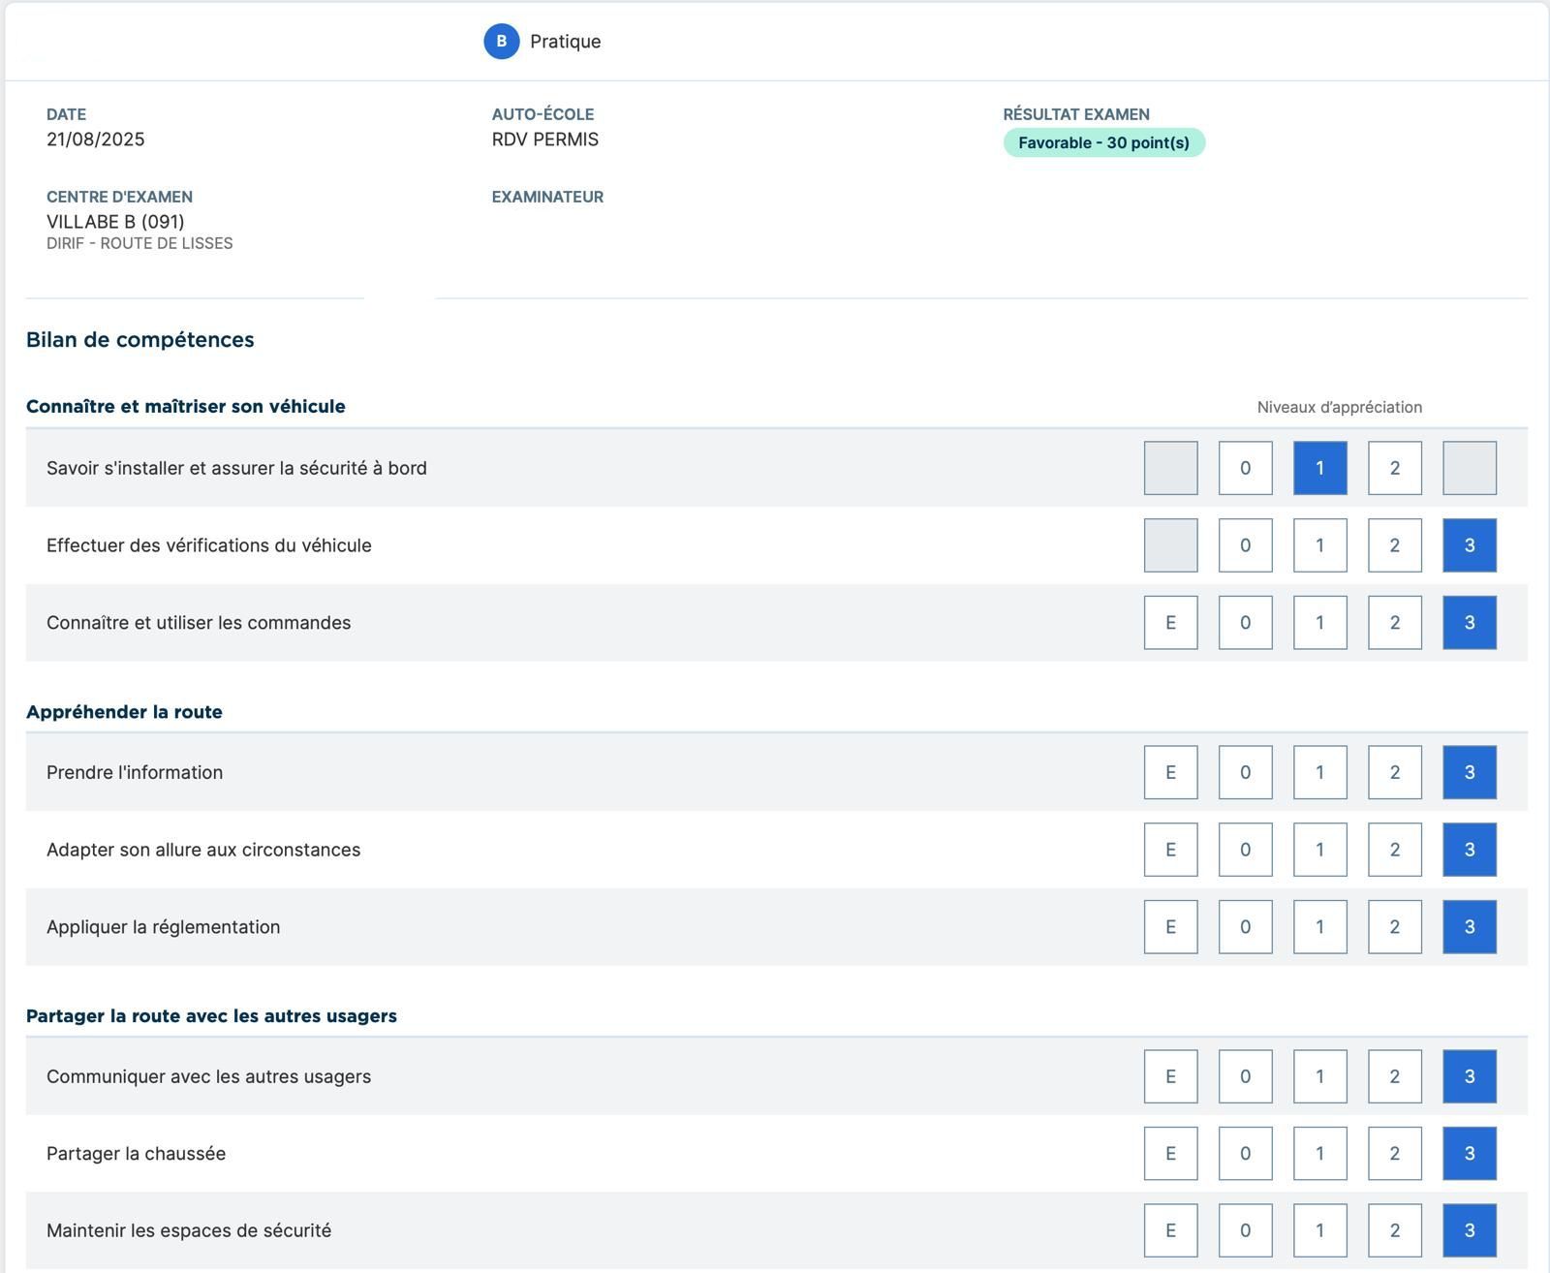Select level 3 for Maintenir les espaces de sécurité

pyautogui.click(x=1469, y=1230)
